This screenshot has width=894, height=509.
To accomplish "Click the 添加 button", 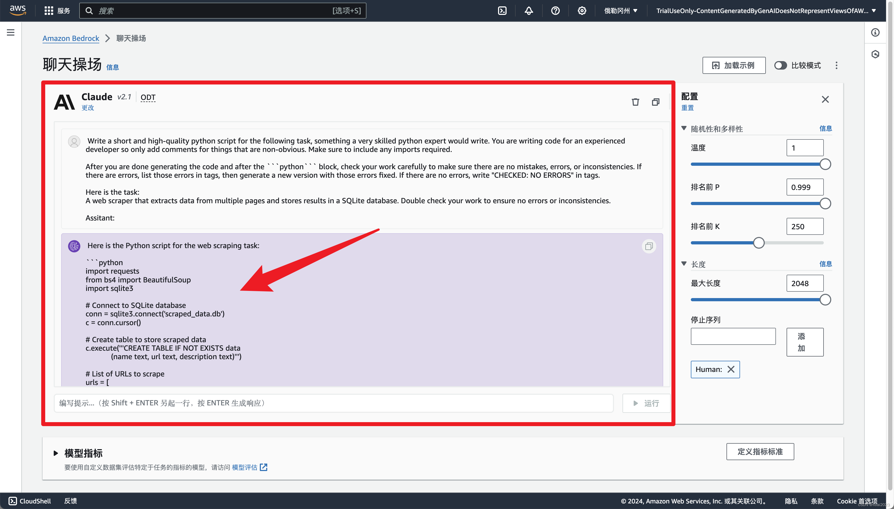I will click(805, 342).
